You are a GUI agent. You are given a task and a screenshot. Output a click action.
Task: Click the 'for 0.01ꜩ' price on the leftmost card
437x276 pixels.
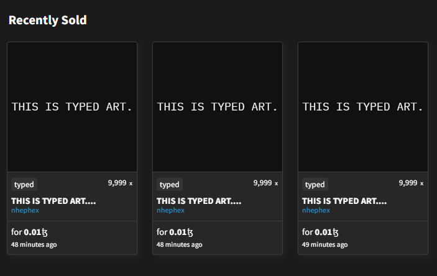click(x=29, y=232)
